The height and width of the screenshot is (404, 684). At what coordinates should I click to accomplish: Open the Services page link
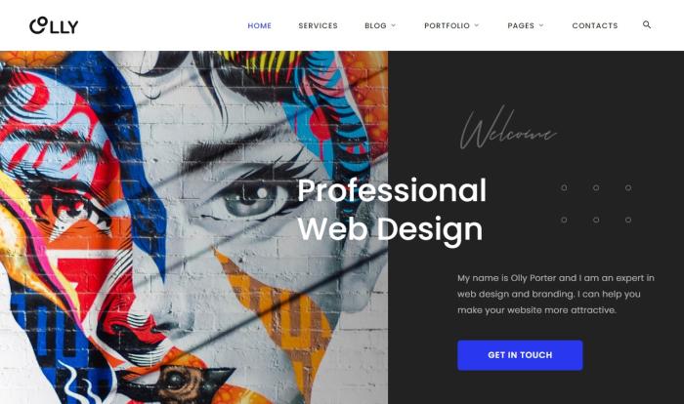tap(318, 25)
